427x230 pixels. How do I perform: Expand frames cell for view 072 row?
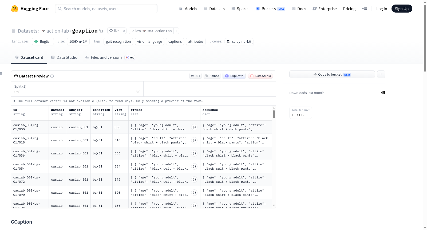coord(194,180)
